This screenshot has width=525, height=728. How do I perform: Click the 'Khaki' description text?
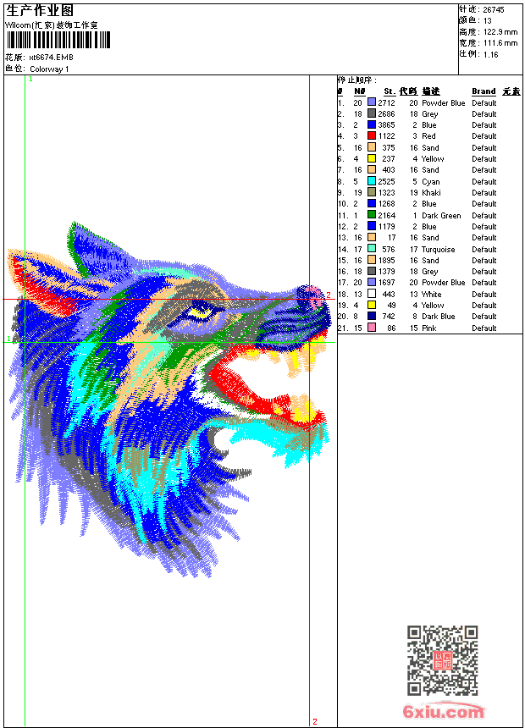point(431,193)
